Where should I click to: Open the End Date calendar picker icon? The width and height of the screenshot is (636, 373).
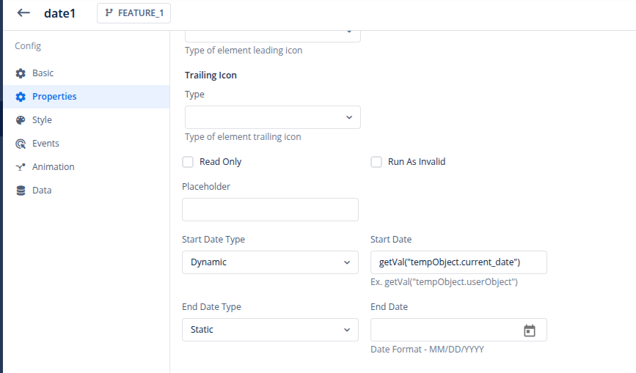tap(530, 330)
